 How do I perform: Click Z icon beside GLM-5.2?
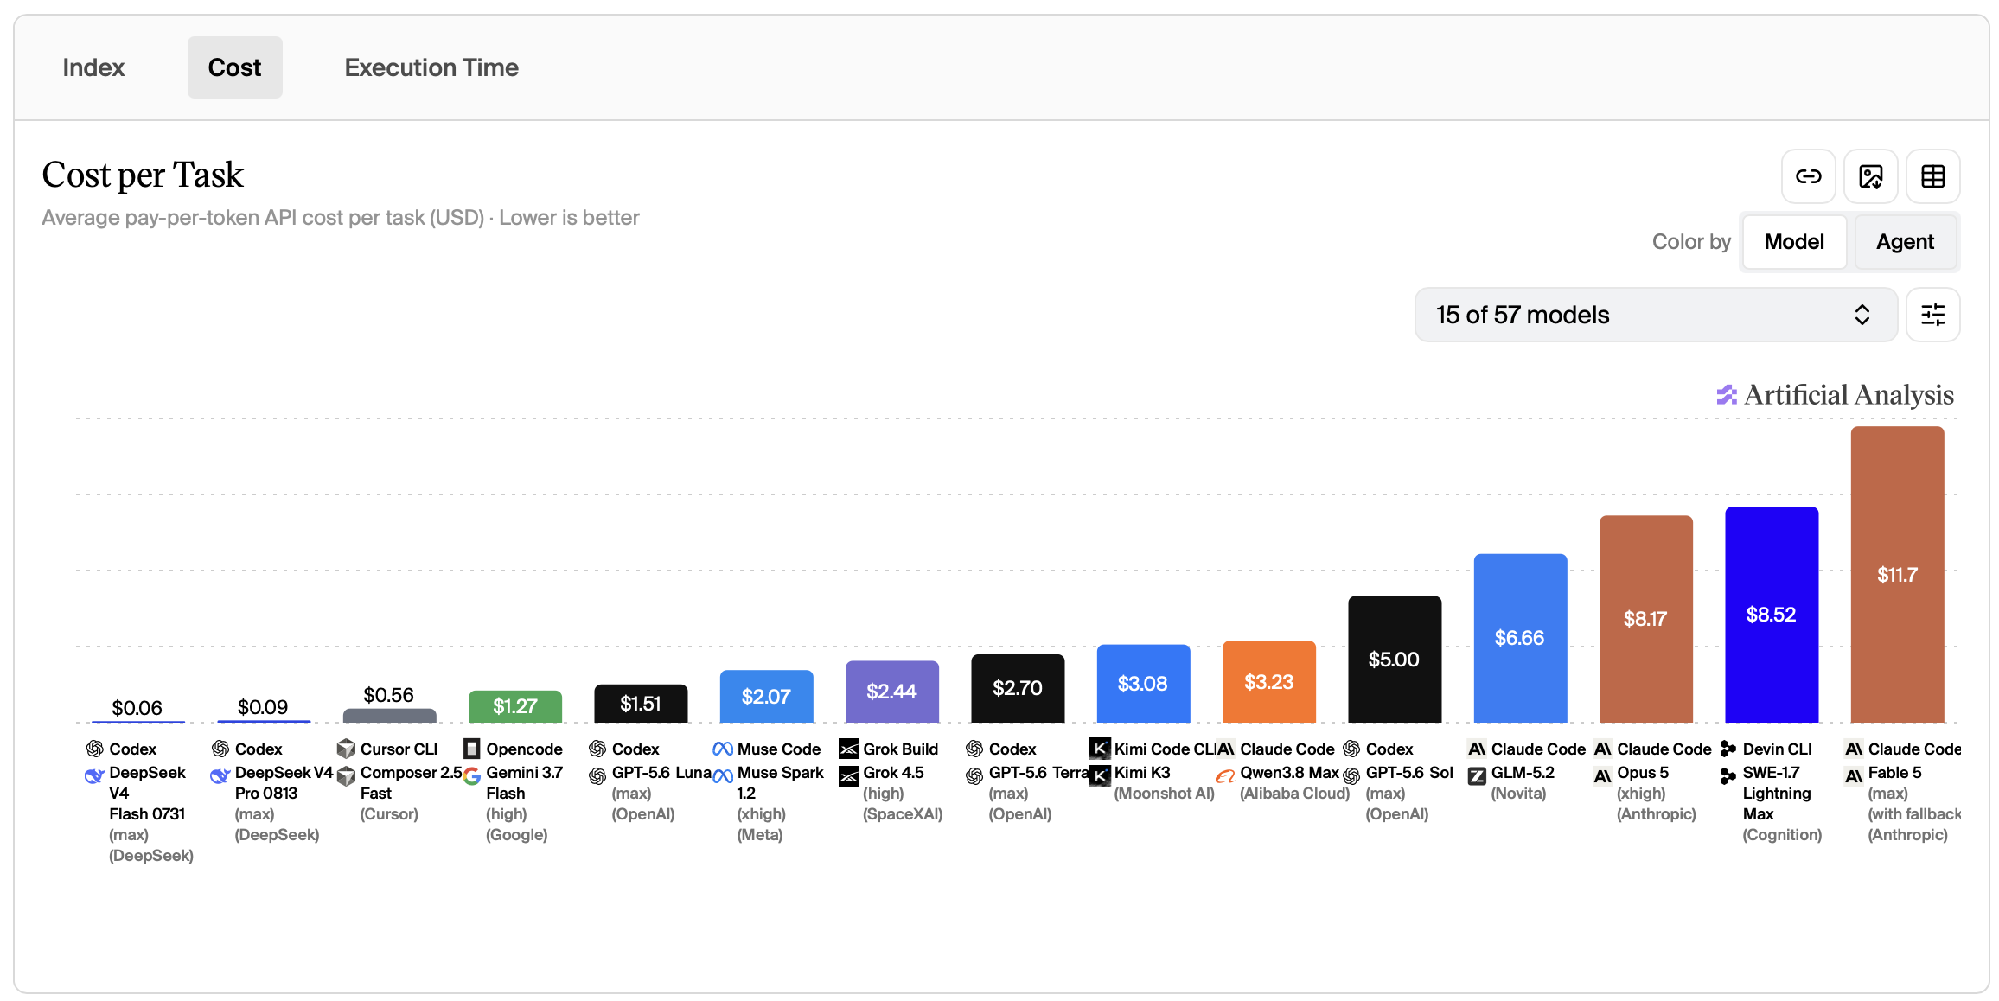(1477, 775)
